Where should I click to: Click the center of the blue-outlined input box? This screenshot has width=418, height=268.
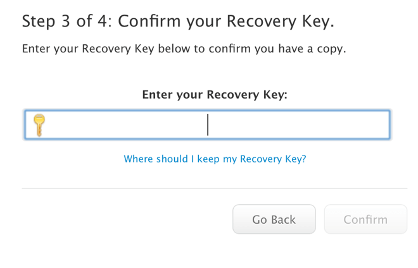pyautogui.click(x=207, y=125)
